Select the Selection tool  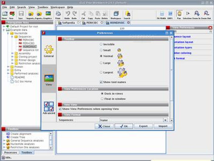(188, 15)
